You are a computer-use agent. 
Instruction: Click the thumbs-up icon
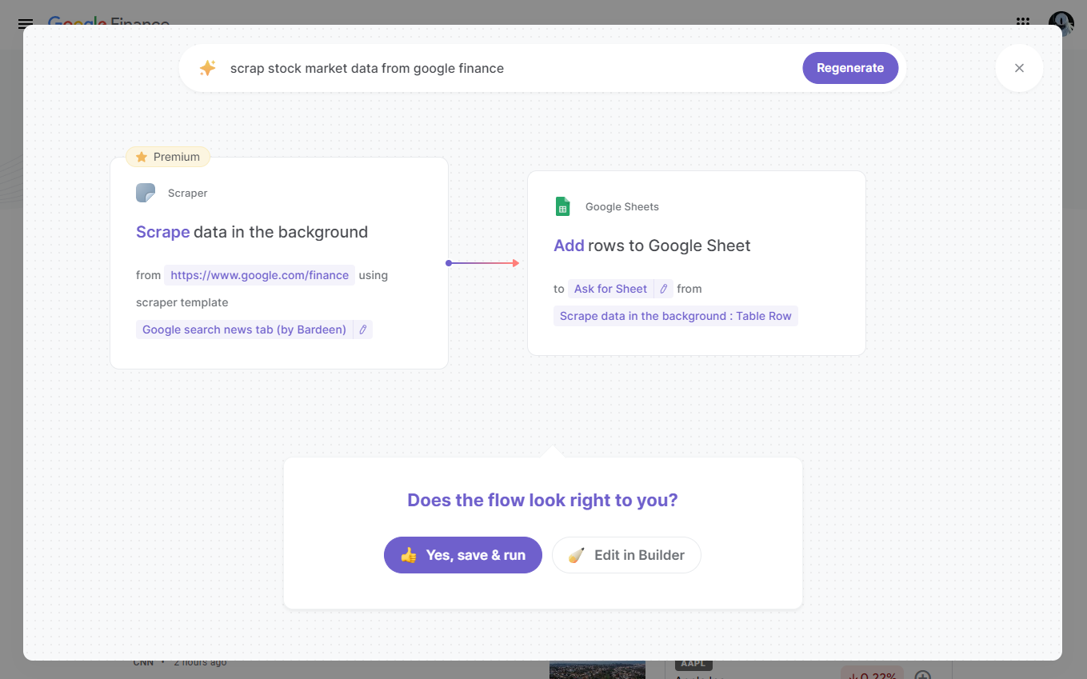409,555
